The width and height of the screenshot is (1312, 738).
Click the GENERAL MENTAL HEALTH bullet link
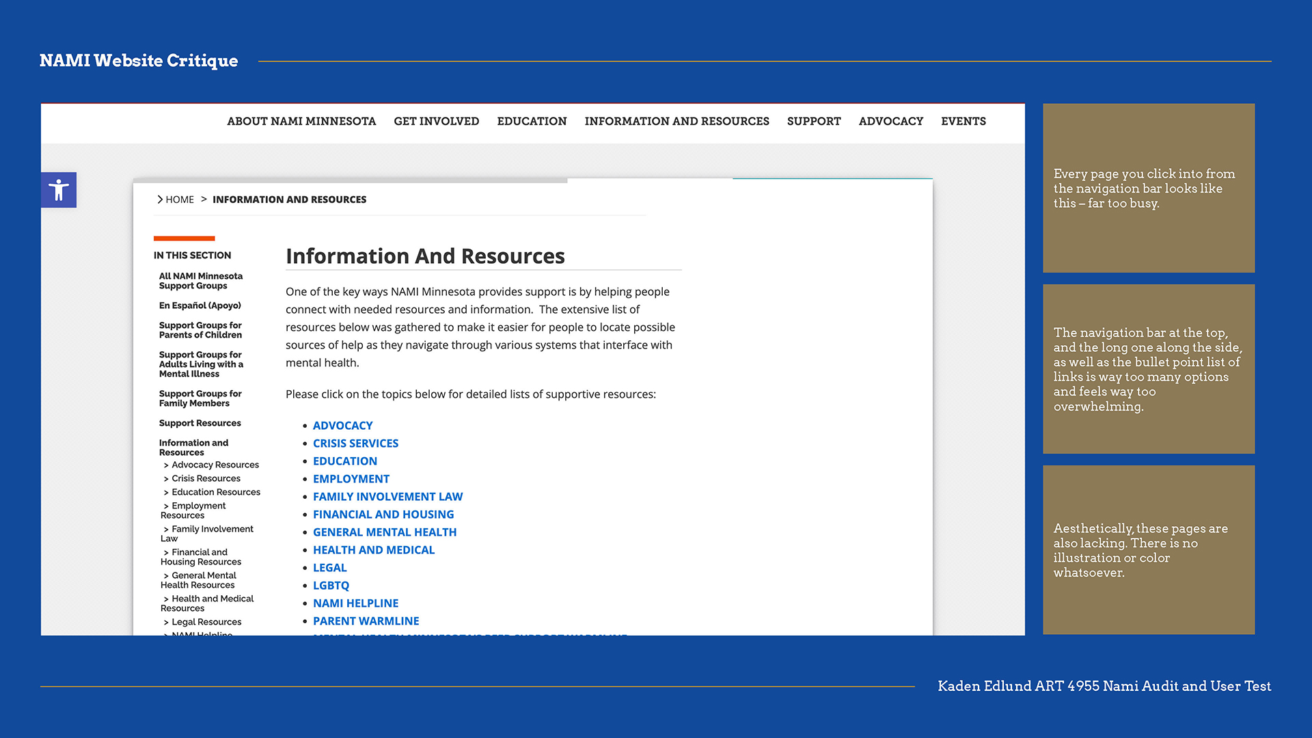point(385,532)
